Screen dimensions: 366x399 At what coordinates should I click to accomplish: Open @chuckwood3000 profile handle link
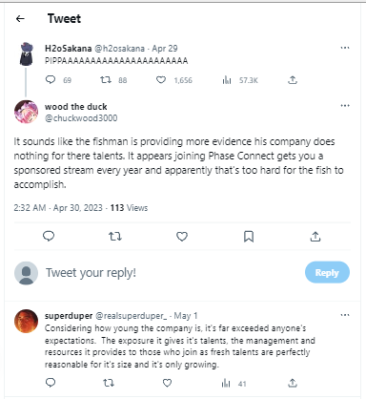tap(81, 118)
